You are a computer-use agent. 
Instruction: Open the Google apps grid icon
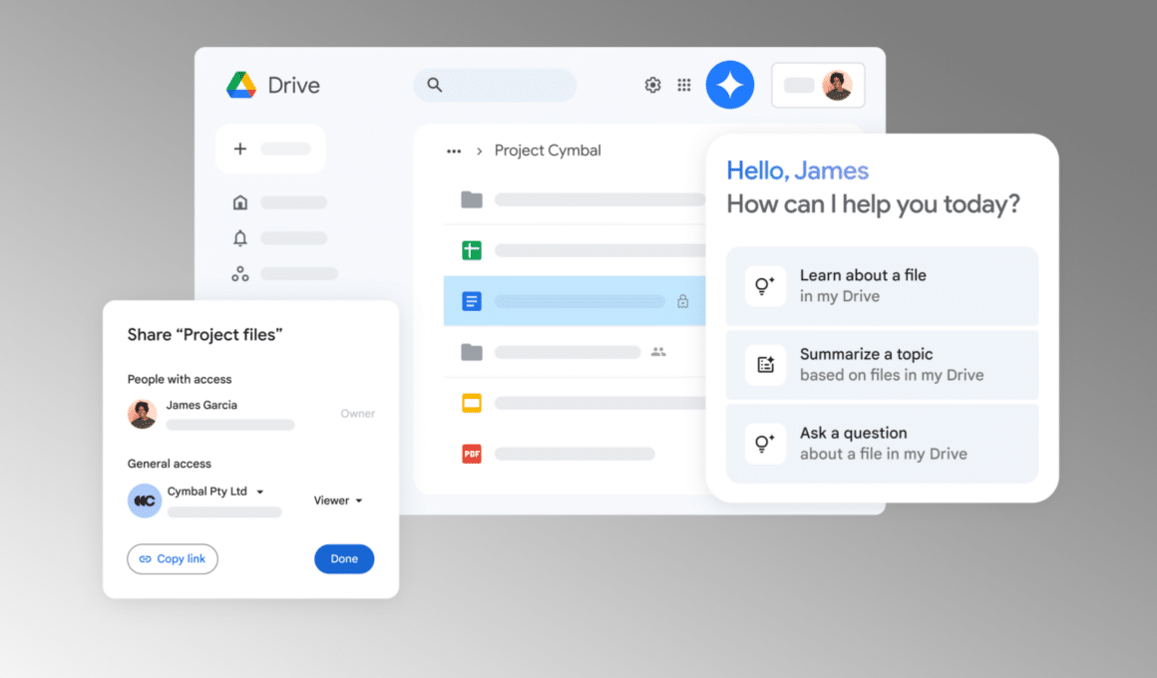[x=684, y=85]
